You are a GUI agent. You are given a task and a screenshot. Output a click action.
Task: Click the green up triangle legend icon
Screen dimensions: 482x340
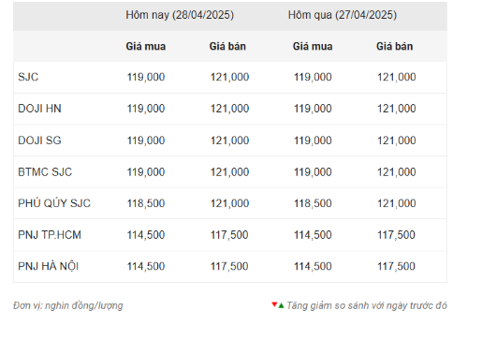pos(281,305)
